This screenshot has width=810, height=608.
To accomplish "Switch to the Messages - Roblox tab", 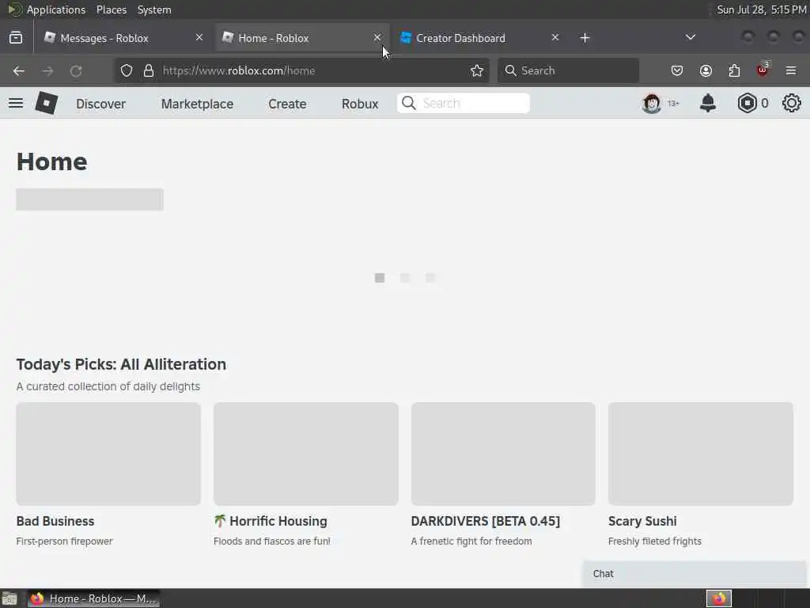I will pos(123,38).
